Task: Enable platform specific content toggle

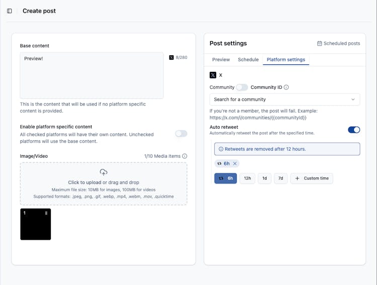Action: tap(181, 134)
